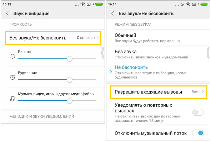This screenshot has width=211, height=142.
Task: Go back from Звук и вибрация screen
Action: pyautogui.click(x=7, y=14)
